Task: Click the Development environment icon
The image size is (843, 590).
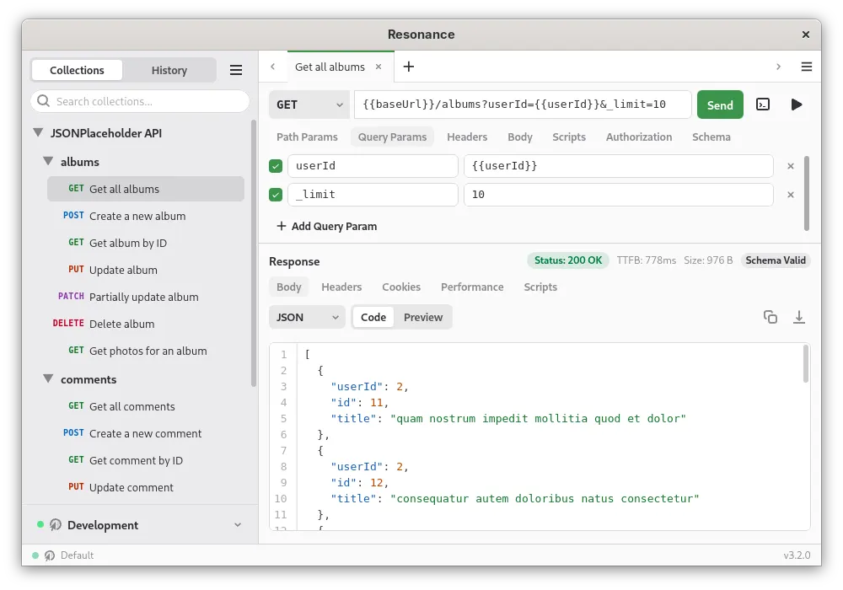Action: [56, 525]
